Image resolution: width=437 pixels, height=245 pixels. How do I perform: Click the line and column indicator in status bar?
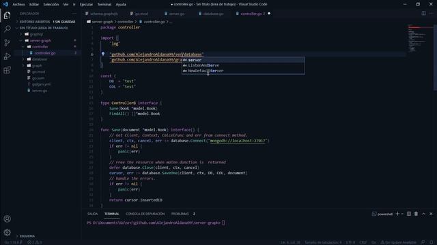pyautogui.click(x=290, y=242)
